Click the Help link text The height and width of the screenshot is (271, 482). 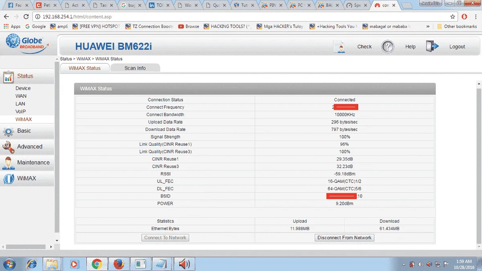[x=410, y=47]
